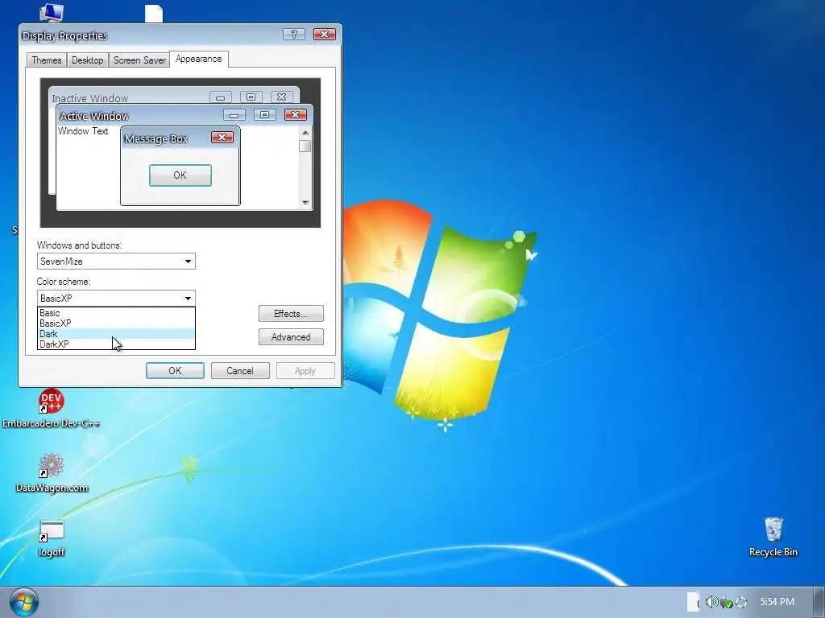Click the preview scrollbar up arrow
The height and width of the screenshot is (618, 825).
305,133
